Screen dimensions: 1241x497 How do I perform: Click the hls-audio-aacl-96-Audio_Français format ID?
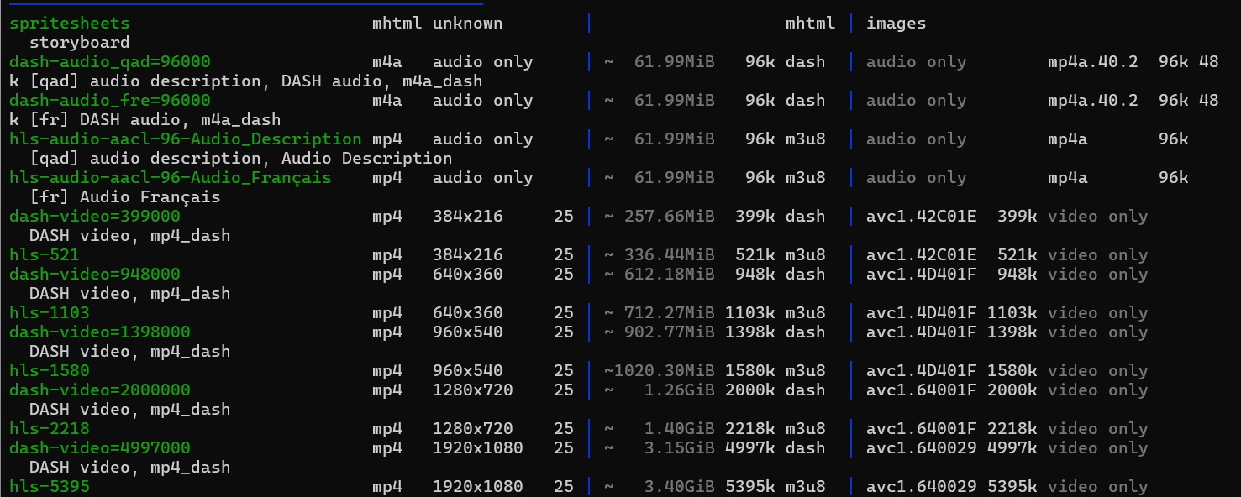click(171, 178)
